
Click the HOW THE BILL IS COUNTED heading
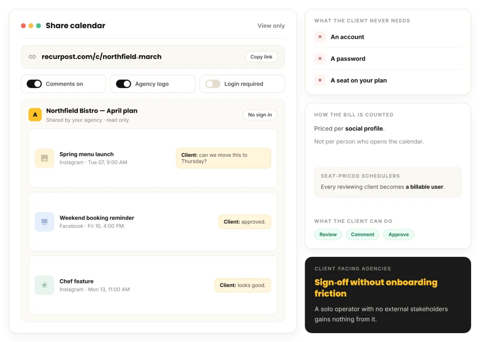tap(354, 115)
